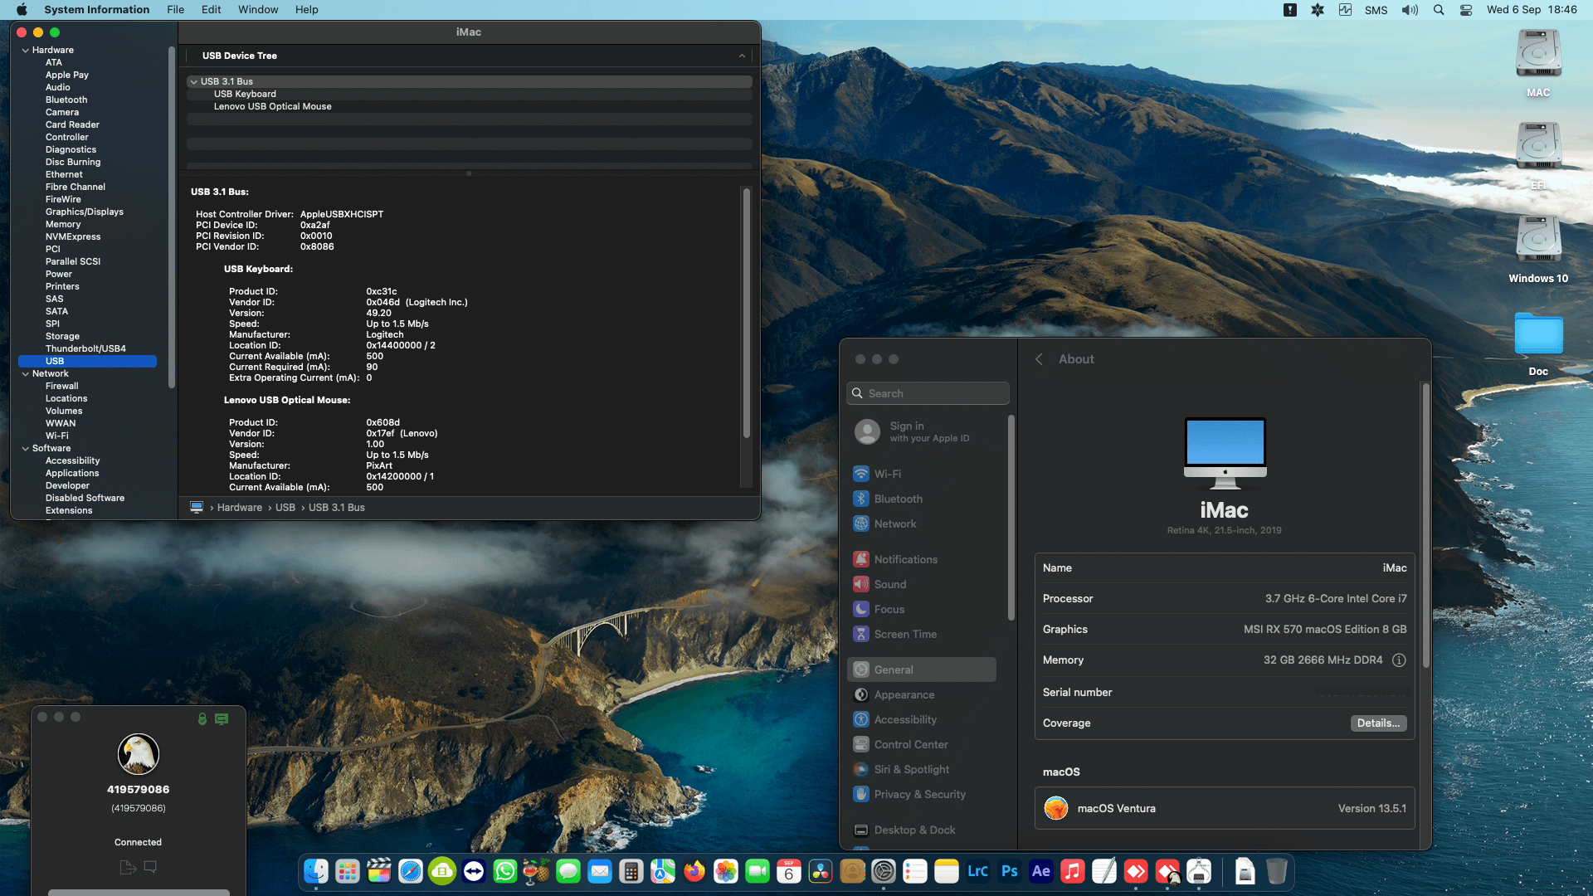Viewport: 1593px width, 896px height.
Task: Open the File menu
Action: pyautogui.click(x=175, y=10)
